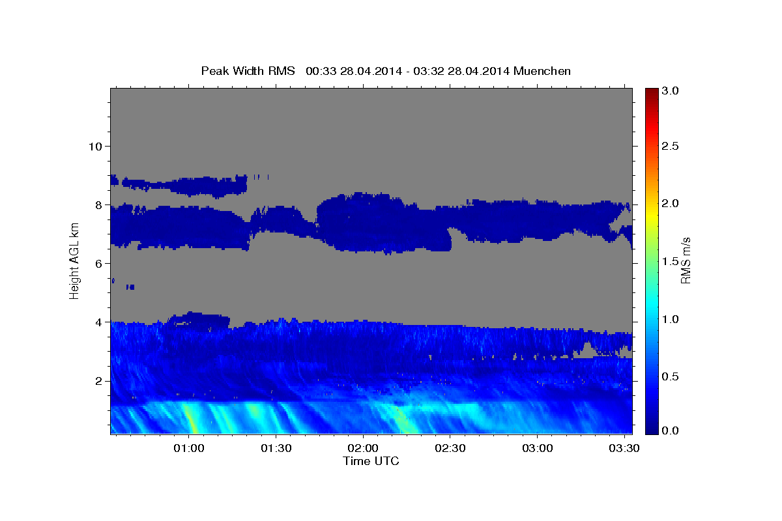Click the height axis label 8
Screen dimensions: 782x521
[x=98, y=204]
